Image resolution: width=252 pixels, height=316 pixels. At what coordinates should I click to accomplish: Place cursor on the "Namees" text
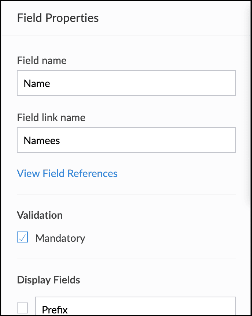(42, 140)
